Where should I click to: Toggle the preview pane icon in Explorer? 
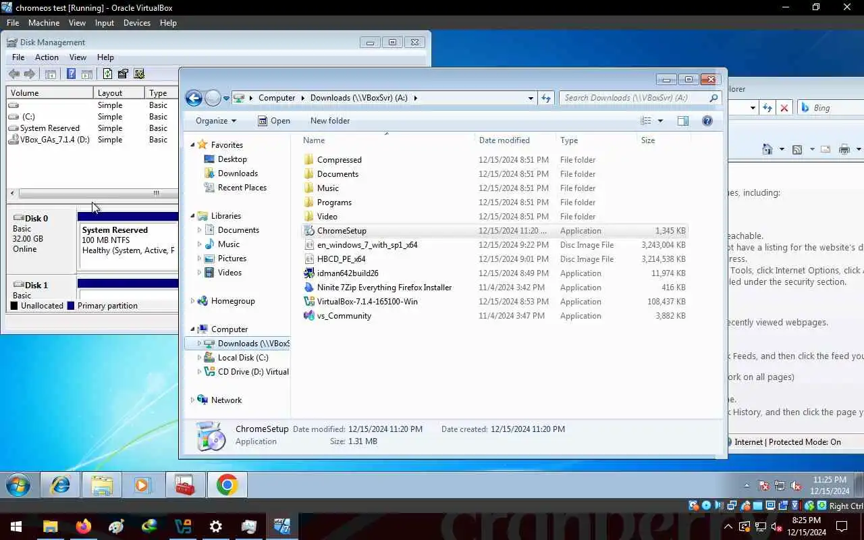click(683, 121)
